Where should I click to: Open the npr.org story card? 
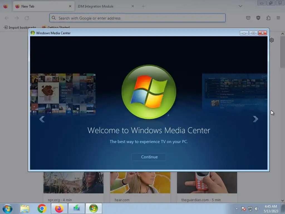click(x=73, y=187)
